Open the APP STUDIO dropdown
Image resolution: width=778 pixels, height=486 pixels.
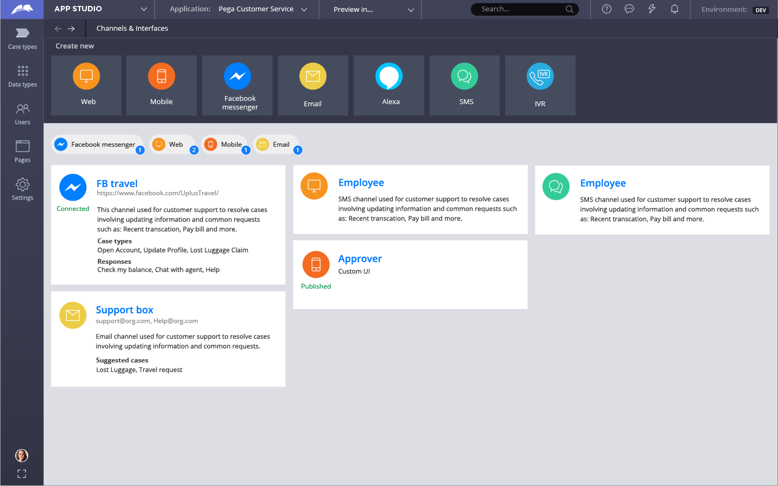[100, 9]
